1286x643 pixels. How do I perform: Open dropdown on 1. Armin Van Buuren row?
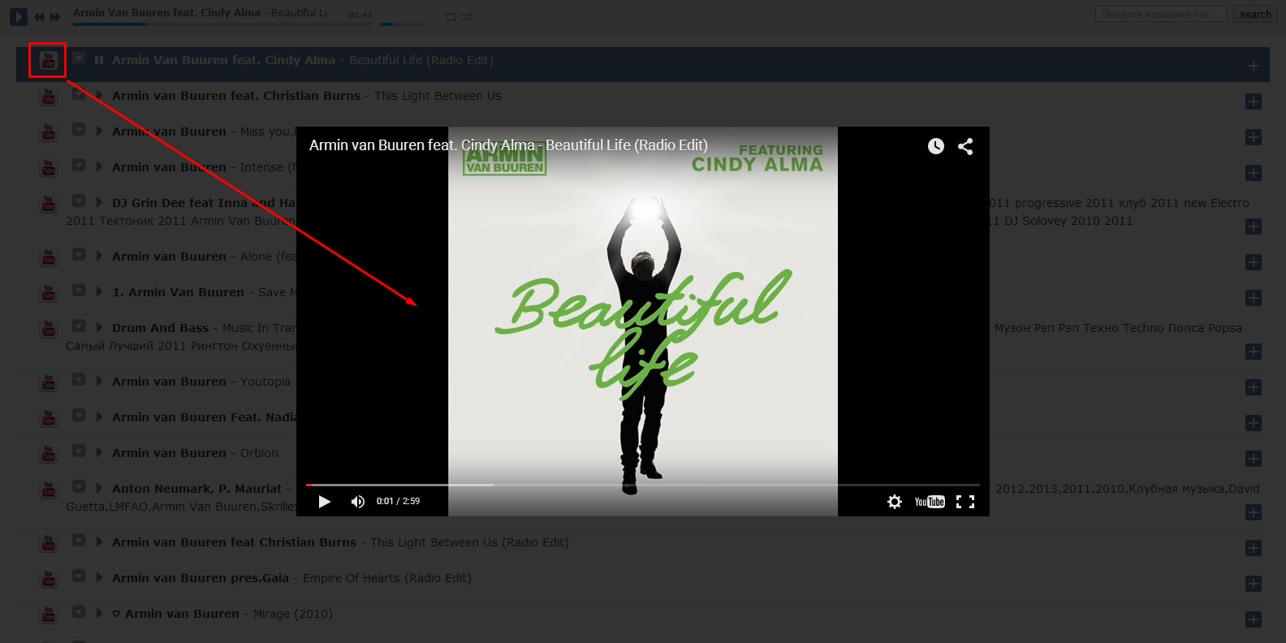79,290
